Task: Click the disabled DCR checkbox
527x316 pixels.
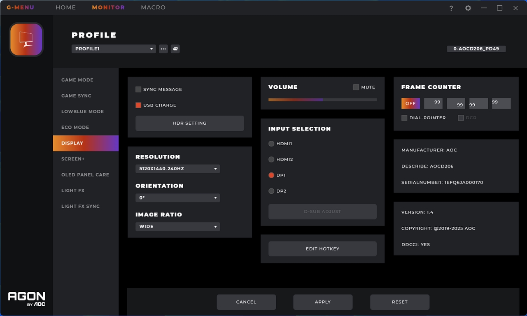Action: click(461, 118)
